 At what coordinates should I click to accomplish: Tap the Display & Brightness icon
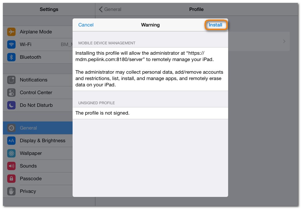(x=11, y=141)
